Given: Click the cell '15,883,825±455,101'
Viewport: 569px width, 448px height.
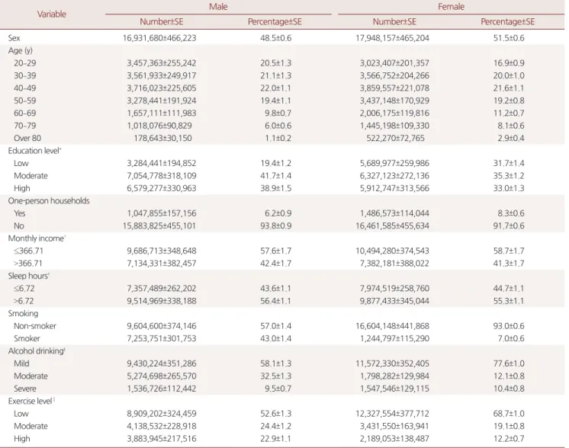Looking at the screenshot, I should 159,226.
